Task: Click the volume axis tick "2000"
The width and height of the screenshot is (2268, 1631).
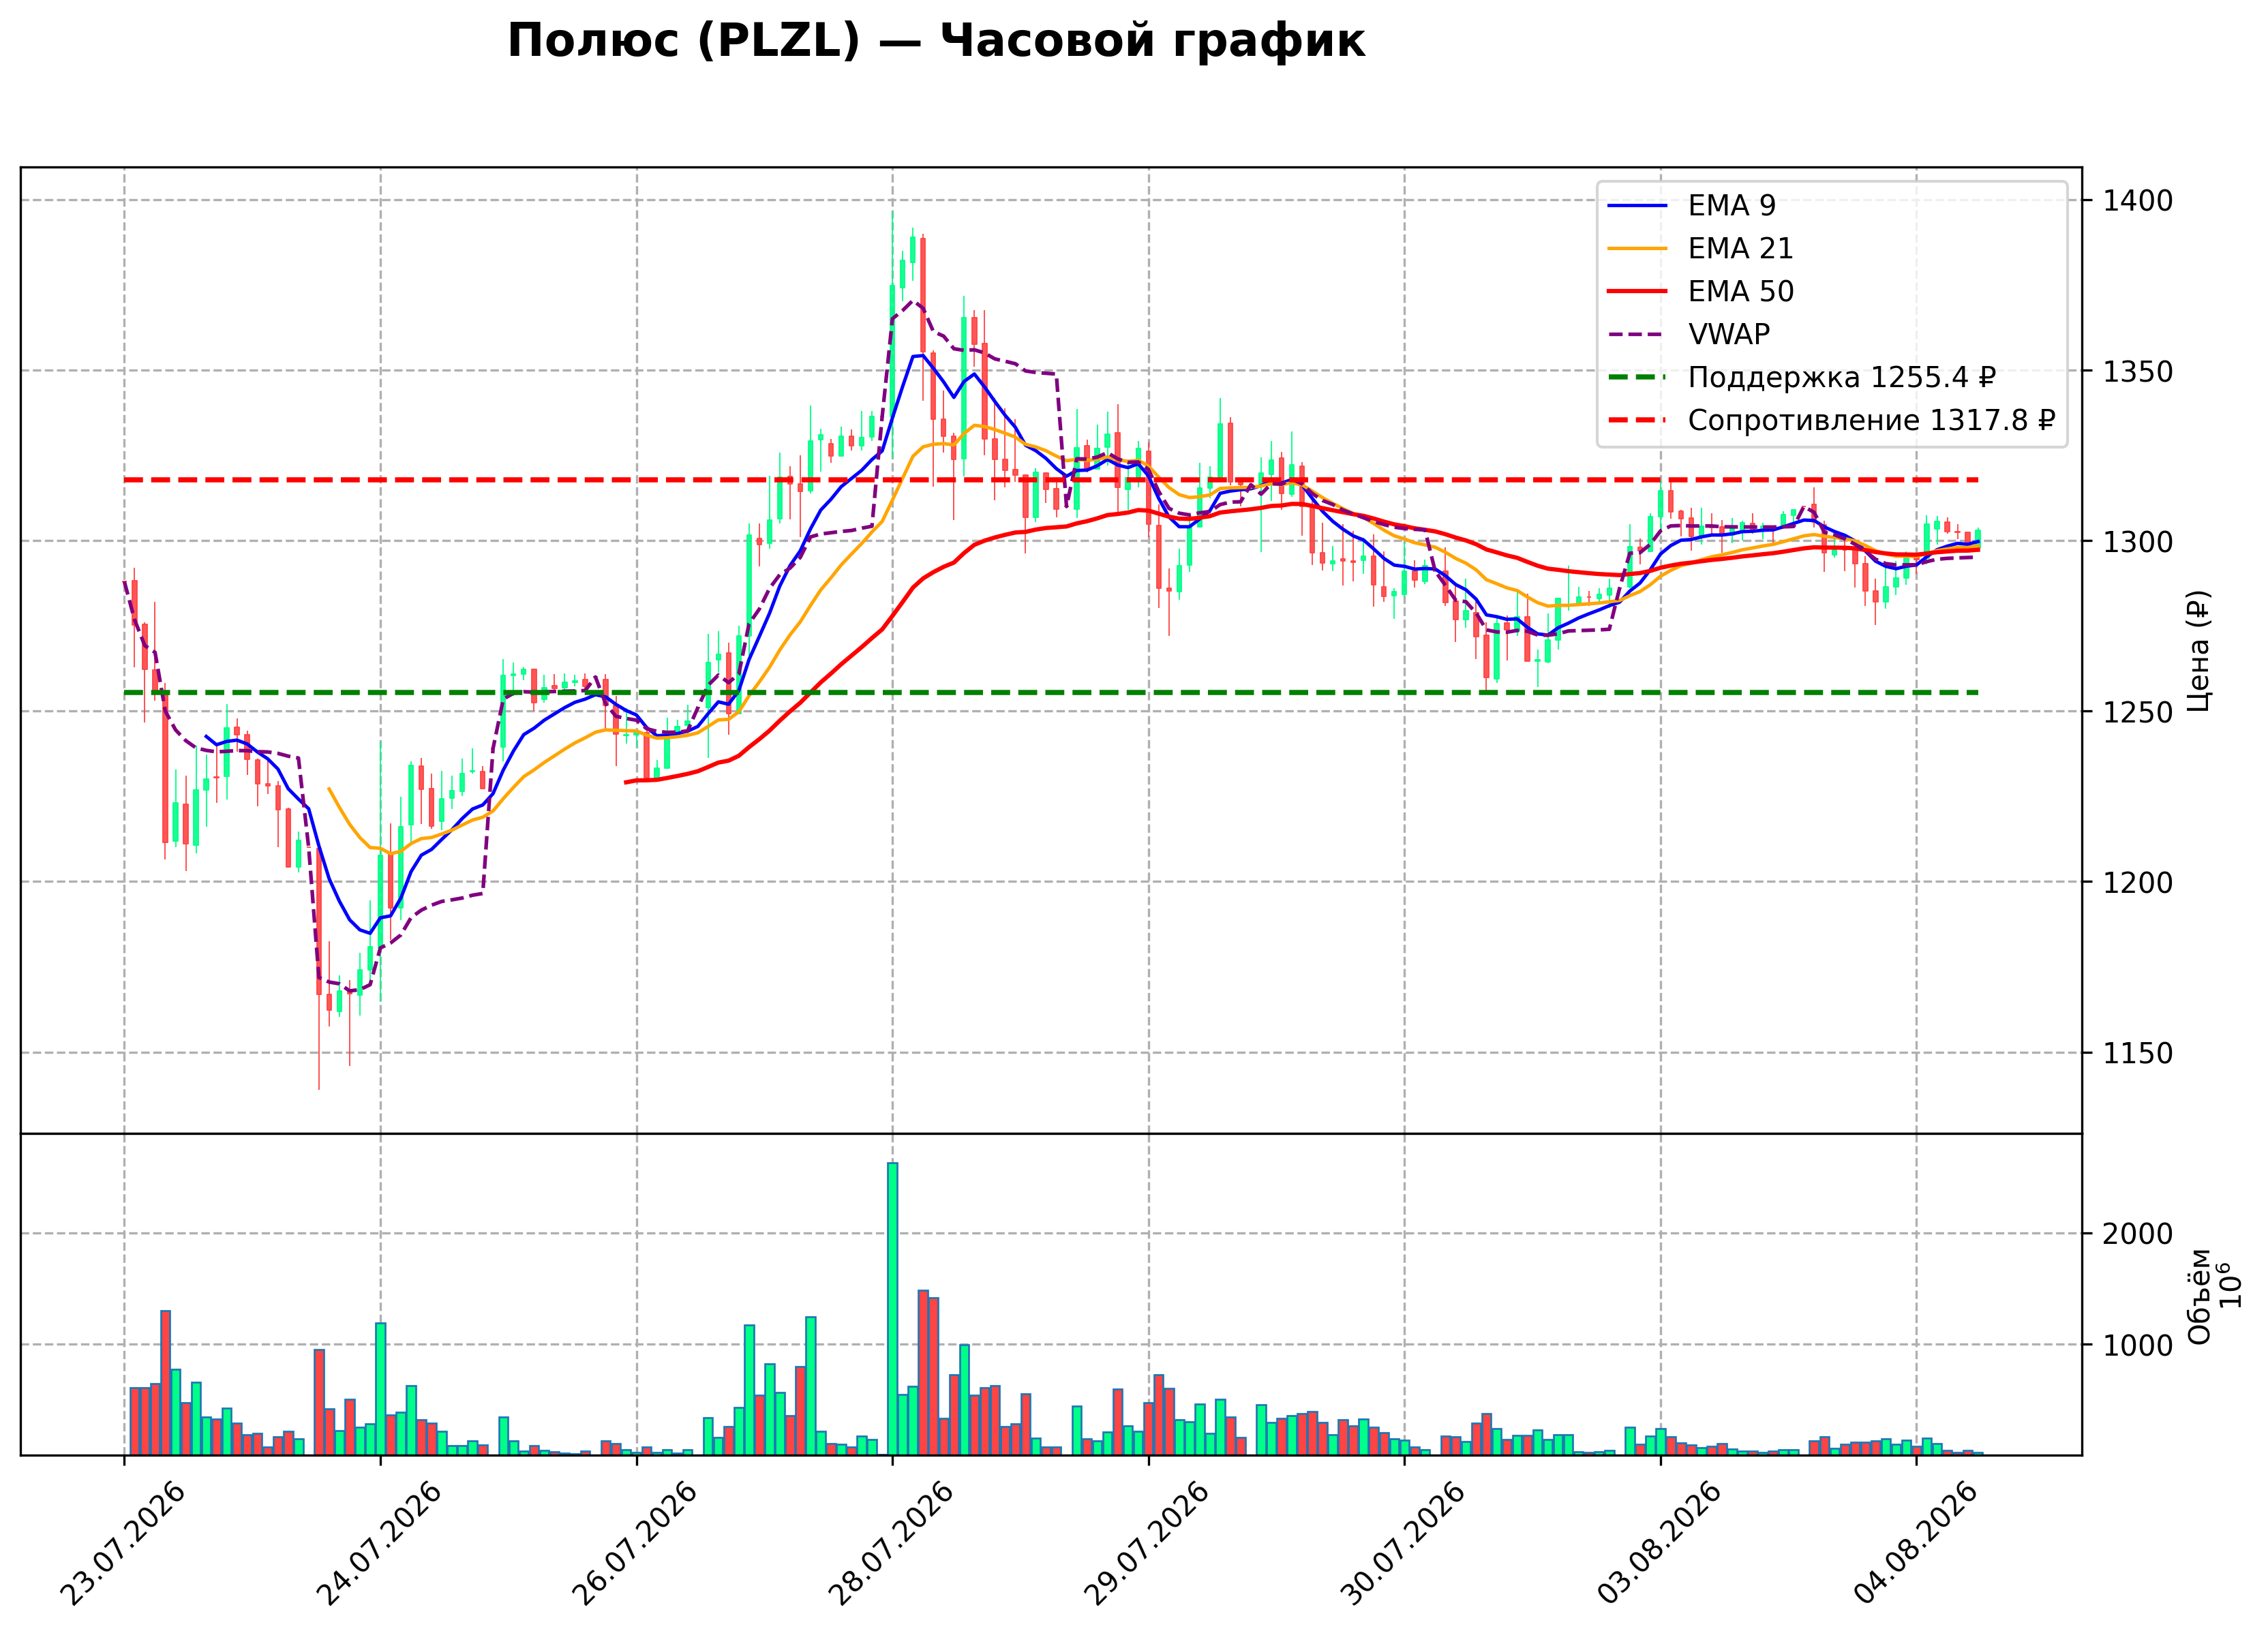Action: pyautogui.click(x=2138, y=1234)
